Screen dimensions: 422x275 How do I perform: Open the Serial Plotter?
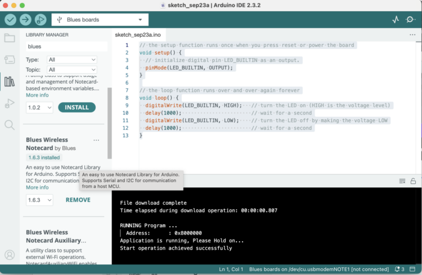[x=396, y=20]
